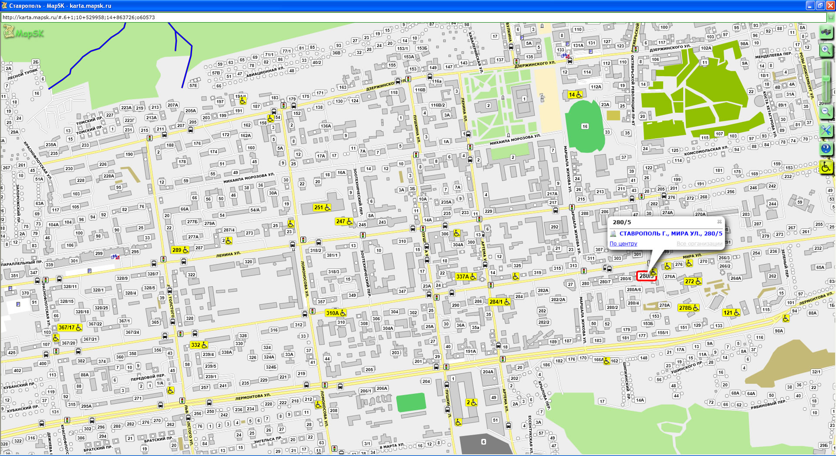836x456 pixels.
Task: Follow the 'По центру' link
Action: pyautogui.click(x=623, y=244)
